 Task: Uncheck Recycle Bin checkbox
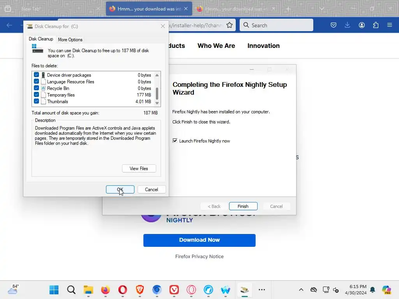click(36, 88)
